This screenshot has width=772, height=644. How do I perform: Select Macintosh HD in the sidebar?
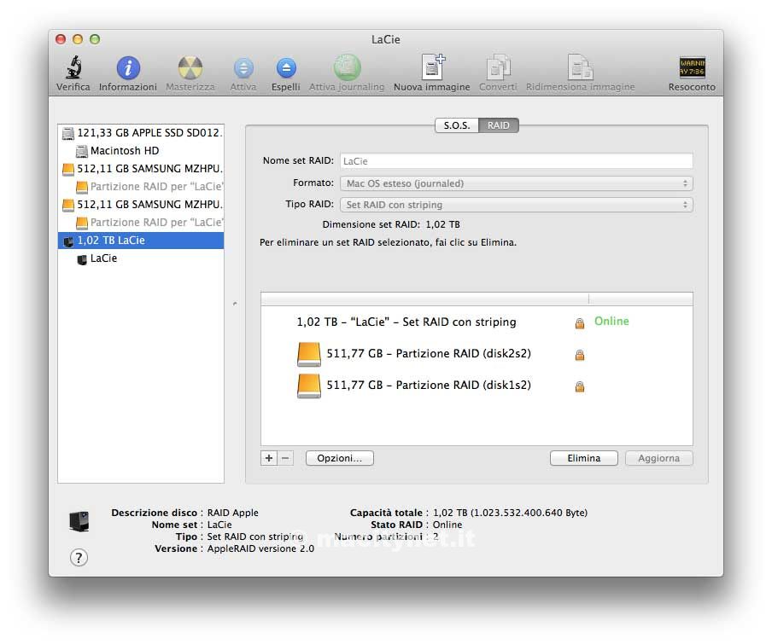click(124, 151)
